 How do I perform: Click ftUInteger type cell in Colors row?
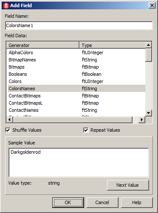pos(93,81)
